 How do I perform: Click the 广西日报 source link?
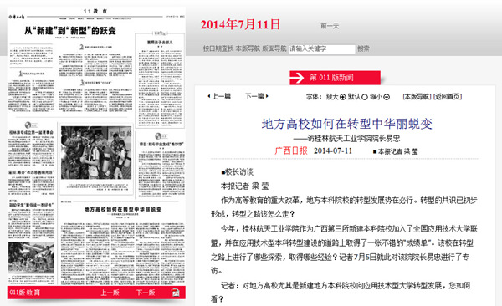click(291, 150)
